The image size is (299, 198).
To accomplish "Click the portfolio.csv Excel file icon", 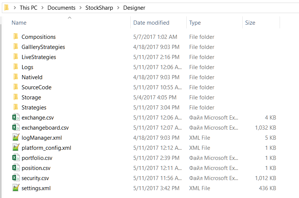I will pyautogui.click(x=16, y=158).
